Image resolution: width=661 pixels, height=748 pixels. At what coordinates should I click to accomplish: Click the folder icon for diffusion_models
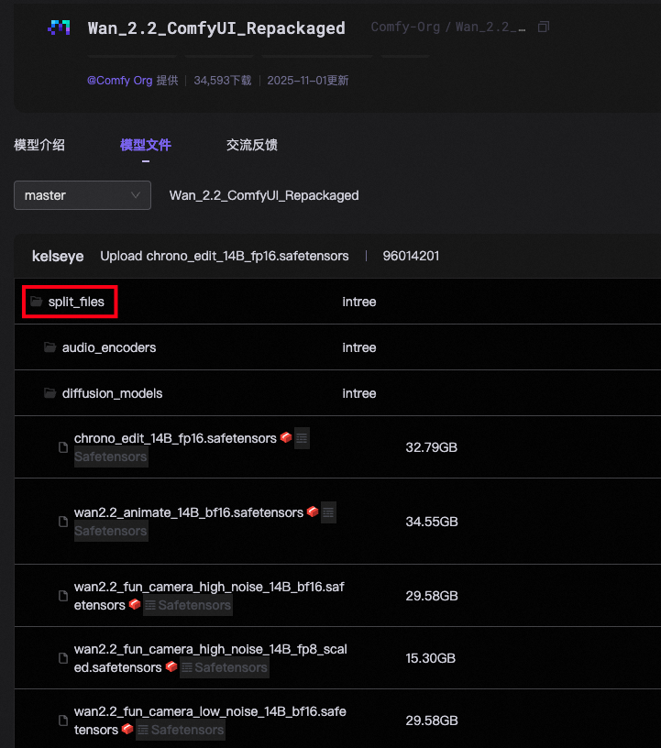tap(50, 393)
